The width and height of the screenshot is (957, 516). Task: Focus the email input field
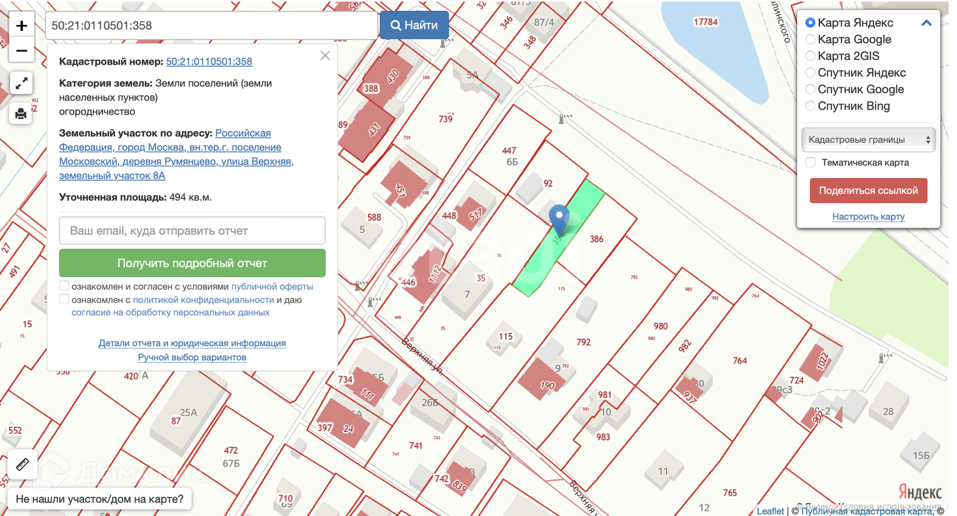click(x=192, y=231)
